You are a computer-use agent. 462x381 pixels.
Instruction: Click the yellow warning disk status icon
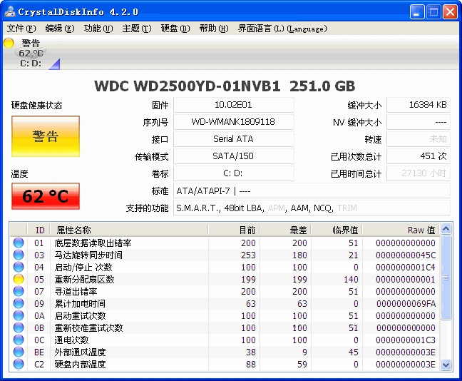(9, 43)
